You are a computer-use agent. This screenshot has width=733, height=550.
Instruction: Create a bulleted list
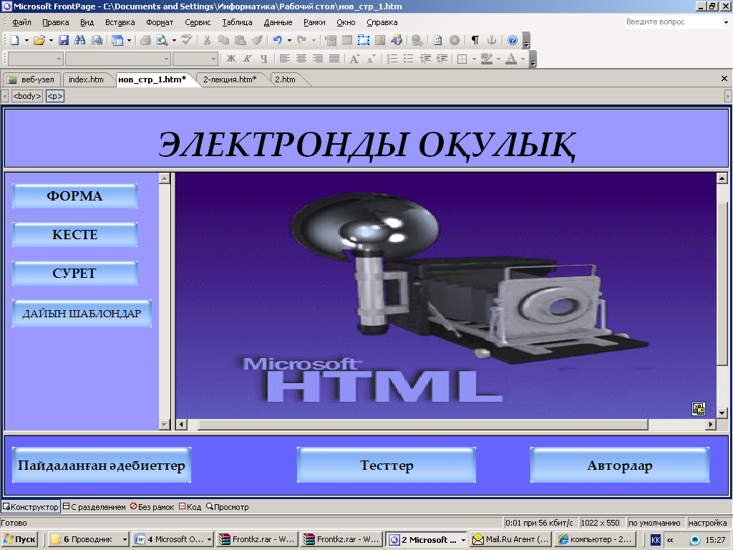pyautogui.click(x=409, y=59)
